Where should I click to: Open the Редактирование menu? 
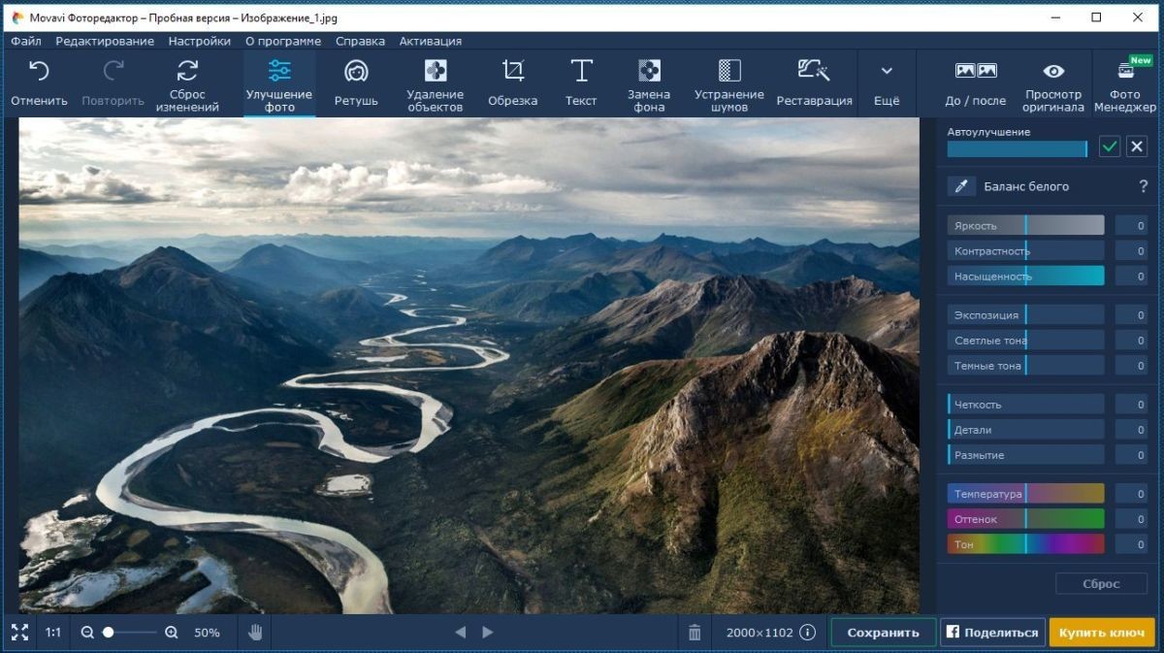point(105,41)
